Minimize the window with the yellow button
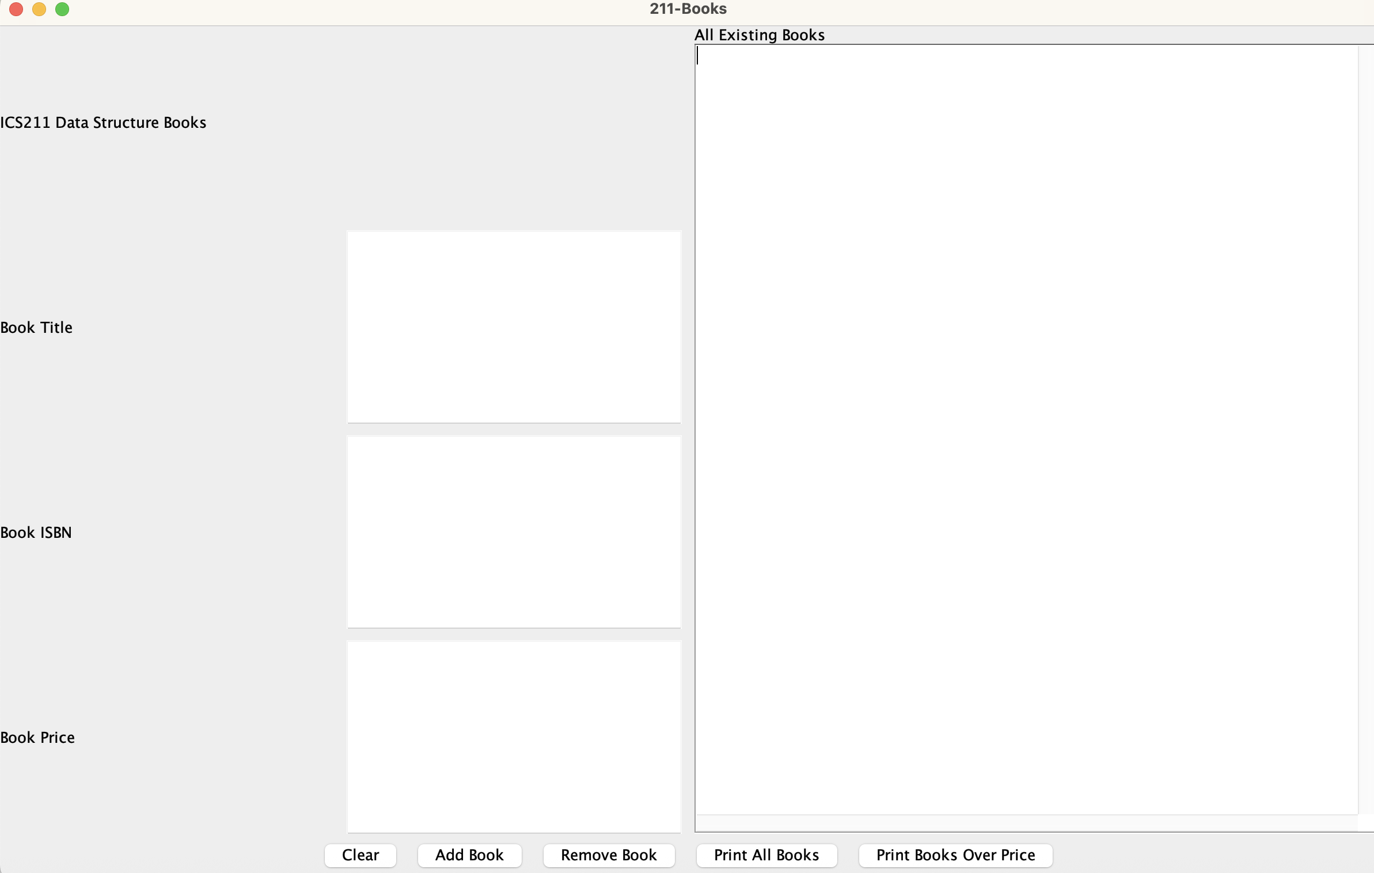This screenshot has height=873, width=1374. point(39,9)
